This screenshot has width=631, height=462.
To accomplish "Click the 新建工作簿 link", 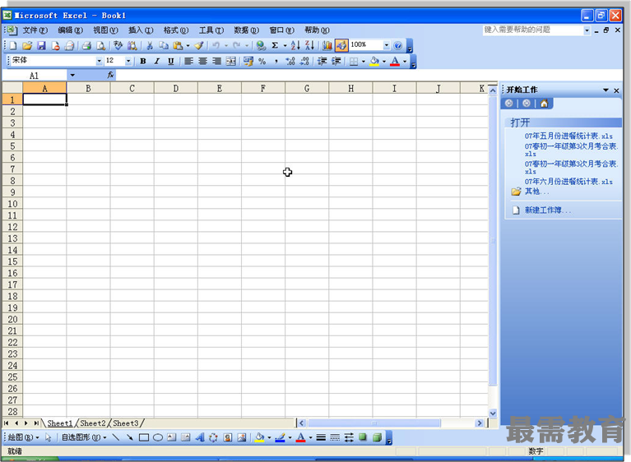I will point(547,210).
